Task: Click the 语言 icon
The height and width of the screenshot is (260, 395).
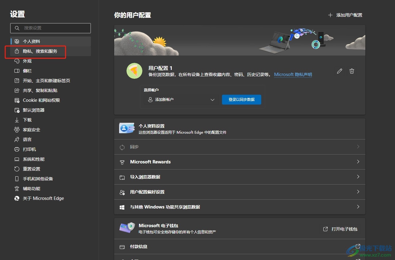Action: tap(17, 140)
